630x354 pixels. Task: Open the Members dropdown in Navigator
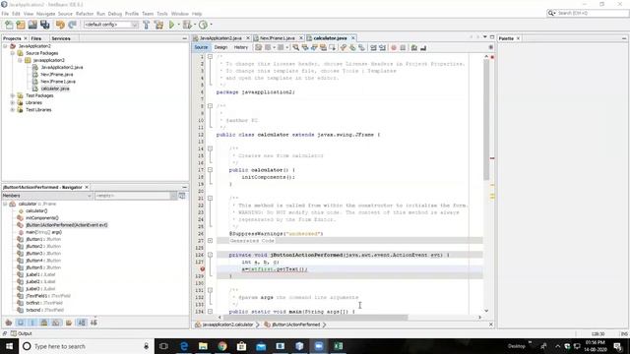[47, 196]
